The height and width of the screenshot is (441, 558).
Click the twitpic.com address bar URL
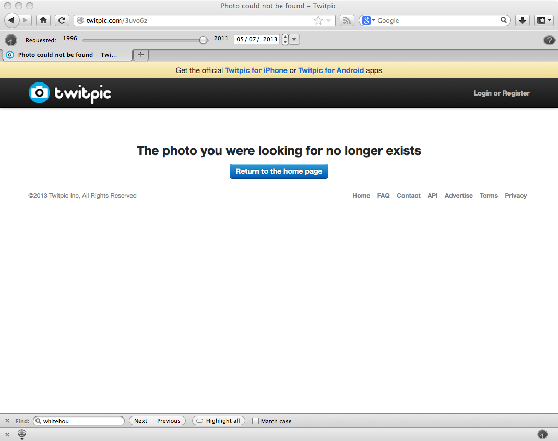coord(117,21)
